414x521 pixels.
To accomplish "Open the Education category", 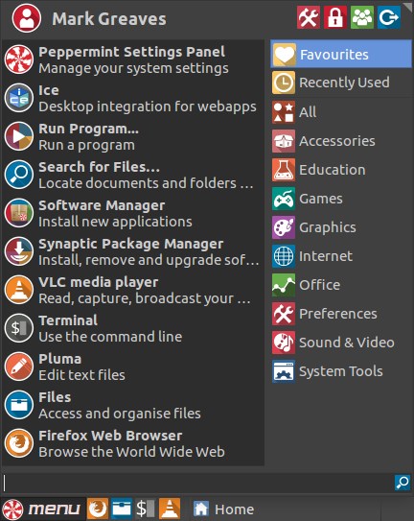I will [x=341, y=170].
